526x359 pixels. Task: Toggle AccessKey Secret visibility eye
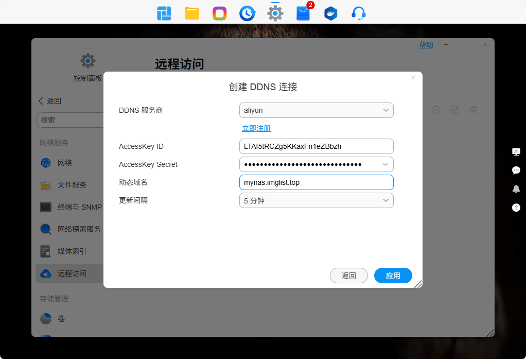pos(385,164)
